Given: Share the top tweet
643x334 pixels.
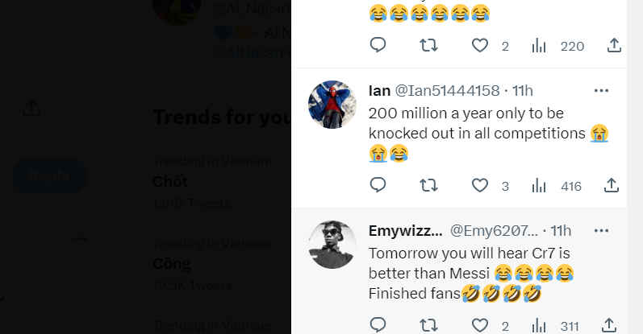Looking at the screenshot, I should [x=612, y=46].
